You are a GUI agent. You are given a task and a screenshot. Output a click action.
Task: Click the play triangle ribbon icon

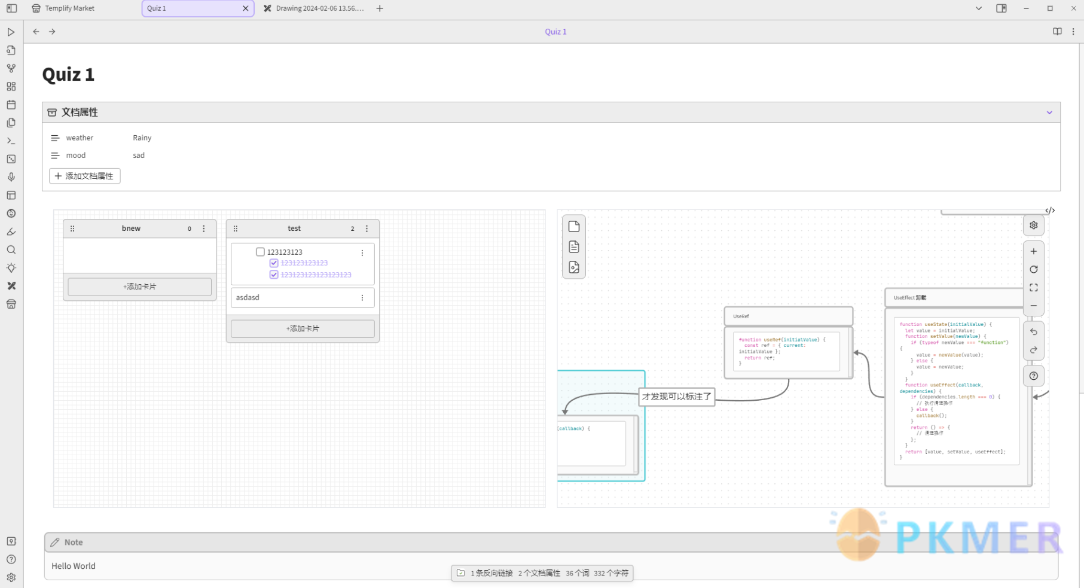(11, 32)
